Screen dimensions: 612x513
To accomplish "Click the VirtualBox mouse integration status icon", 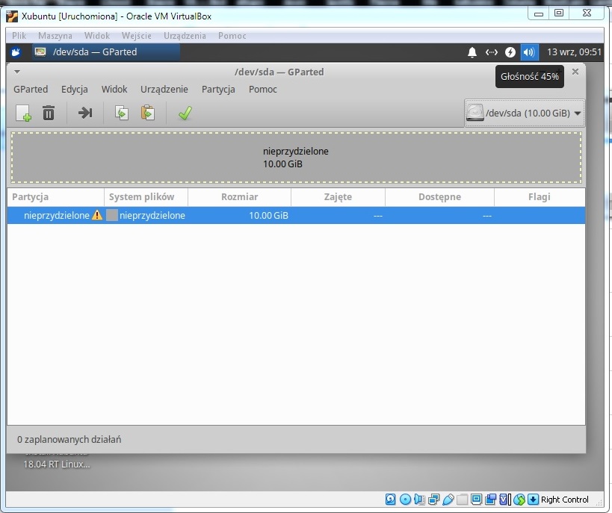I will pyautogui.click(x=519, y=500).
